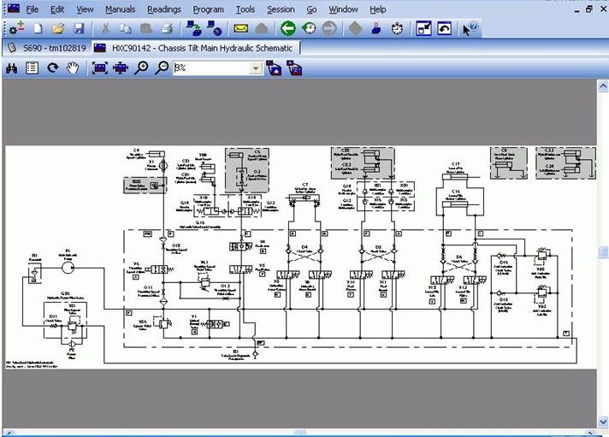609x437 pixels.
Task: Click the open folder icon
Action: tap(58, 28)
